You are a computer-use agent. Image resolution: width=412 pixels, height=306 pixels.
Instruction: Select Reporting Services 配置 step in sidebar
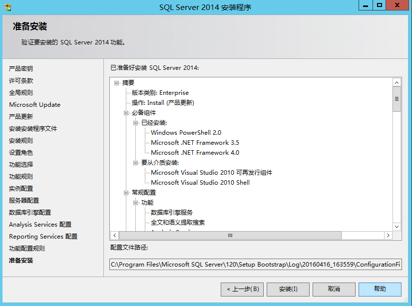43,237
